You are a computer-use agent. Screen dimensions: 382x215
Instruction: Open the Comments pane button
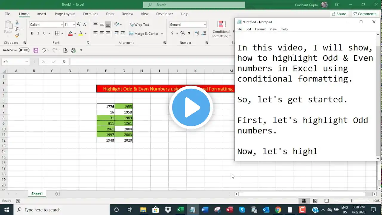[365, 14]
